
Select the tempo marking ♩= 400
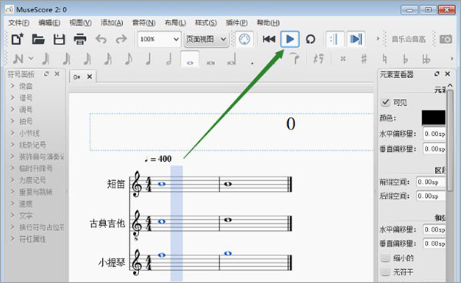[158, 159]
